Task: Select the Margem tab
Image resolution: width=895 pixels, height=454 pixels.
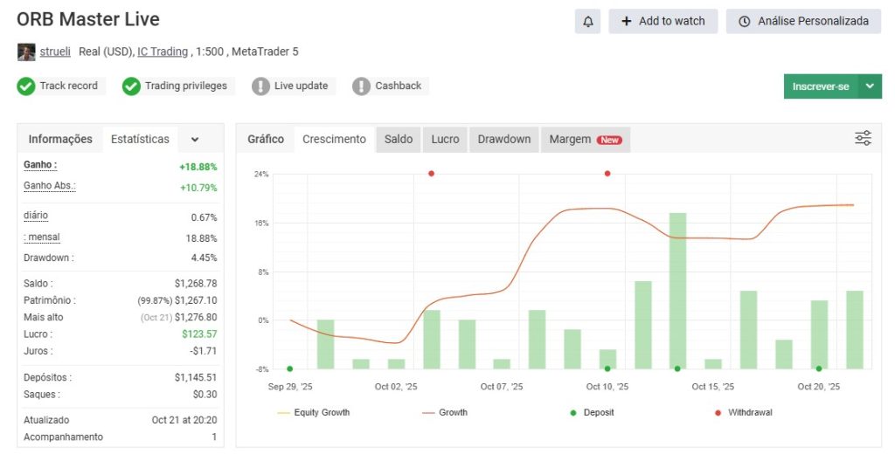Action: [x=585, y=139]
